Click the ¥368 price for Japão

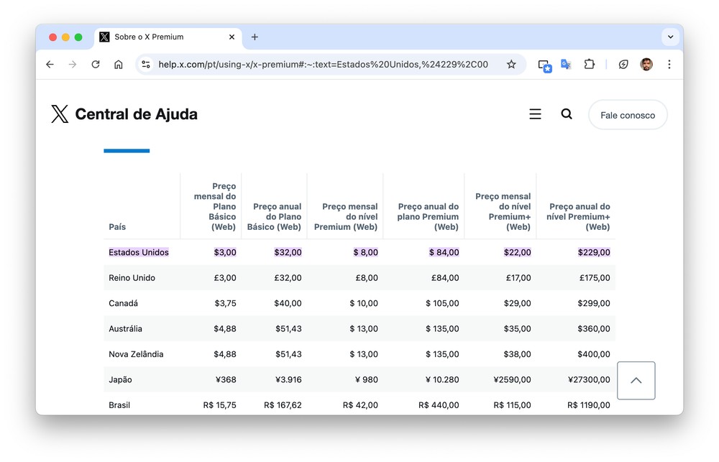[x=226, y=380]
